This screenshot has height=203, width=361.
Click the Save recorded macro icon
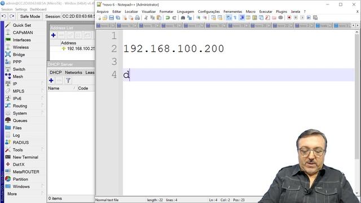pyautogui.click(x=315, y=17)
